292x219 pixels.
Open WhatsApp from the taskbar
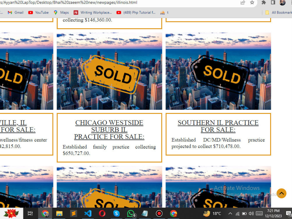pyautogui.click(x=131, y=213)
